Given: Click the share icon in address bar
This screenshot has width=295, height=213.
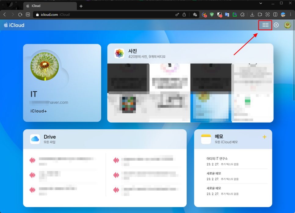Looking at the screenshot, I should [184, 14].
